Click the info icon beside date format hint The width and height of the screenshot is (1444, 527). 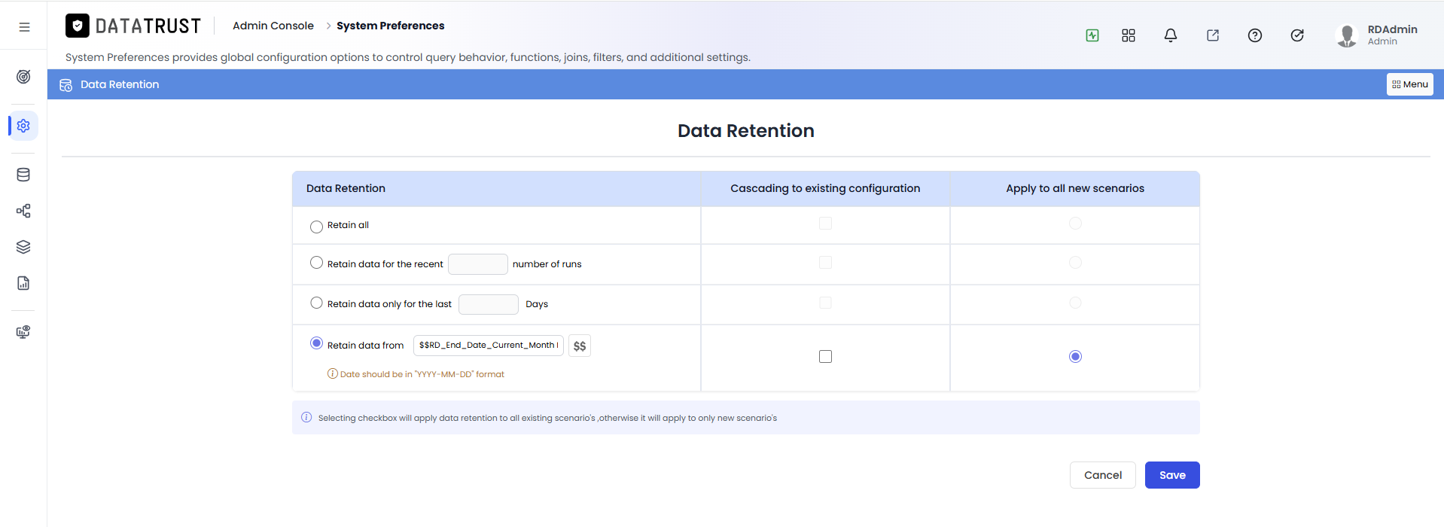click(332, 373)
